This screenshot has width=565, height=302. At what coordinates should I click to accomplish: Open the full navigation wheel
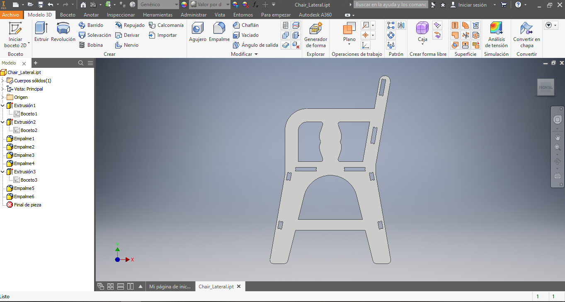point(558,120)
